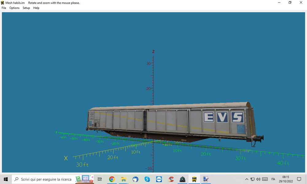Open Skype from taskbar
Viewport: 307px width, 184px height.
tap(147, 179)
